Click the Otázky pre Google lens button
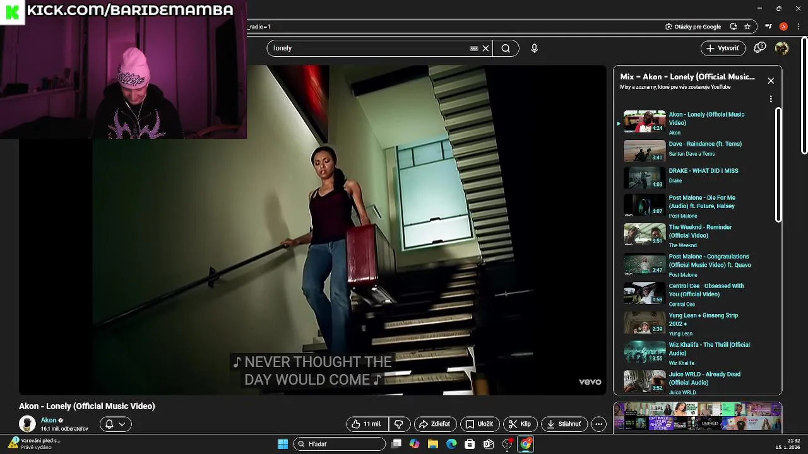Viewport: 808px width, 454px height. tap(693, 26)
